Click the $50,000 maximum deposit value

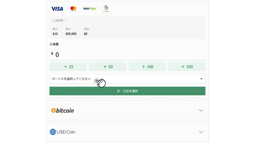(x=71, y=34)
